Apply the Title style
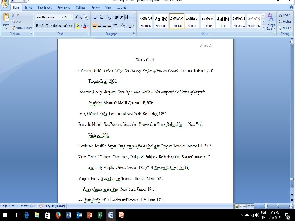The height and width of the screenshot is (221, 295). coord(223,21)
